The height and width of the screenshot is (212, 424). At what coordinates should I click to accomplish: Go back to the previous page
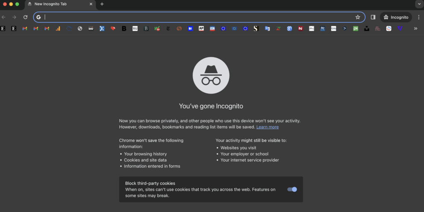(x=3, y=17)
